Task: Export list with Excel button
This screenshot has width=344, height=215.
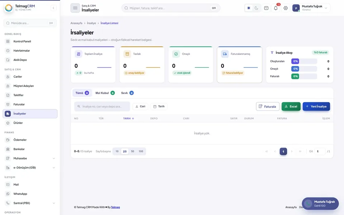Action: [291, 106]
